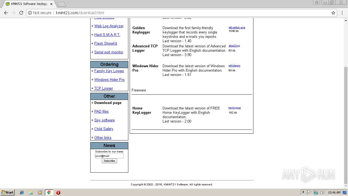Open the Other links page
Image resolution: width=348 pixels, height=196 pixels.
tap(103, 138)
